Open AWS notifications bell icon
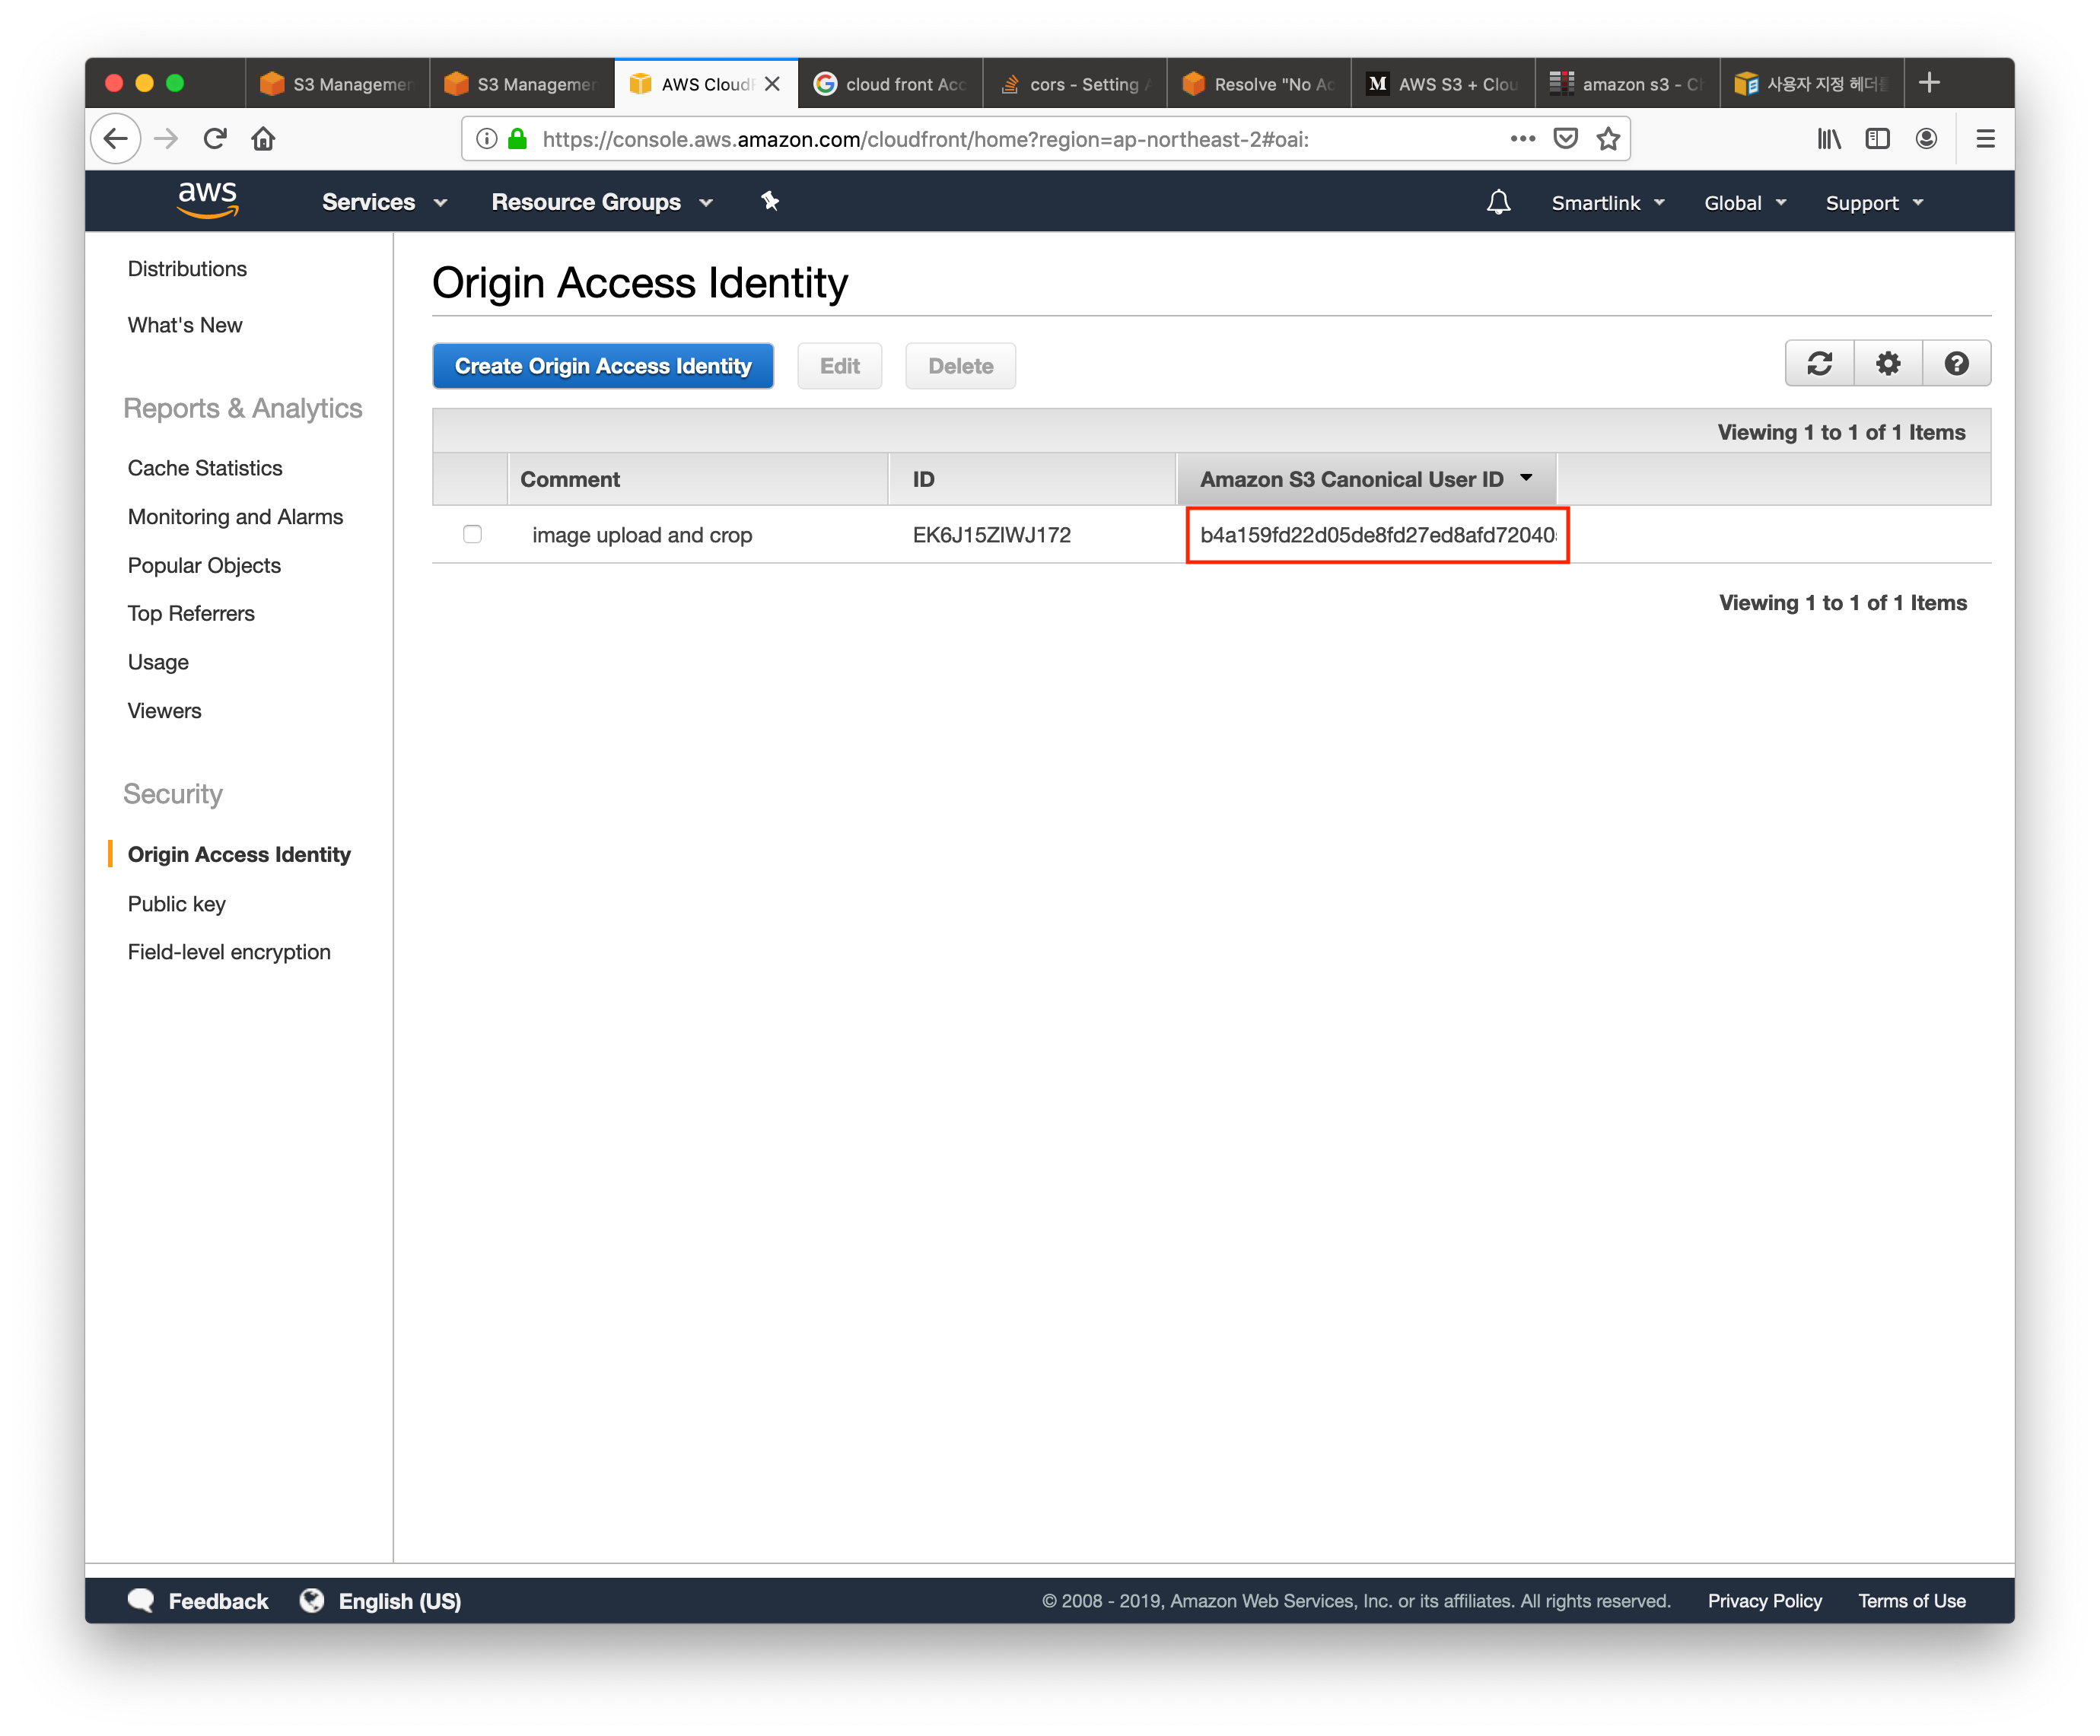Screen dimensions: 2100x1736 (1498, 203)
